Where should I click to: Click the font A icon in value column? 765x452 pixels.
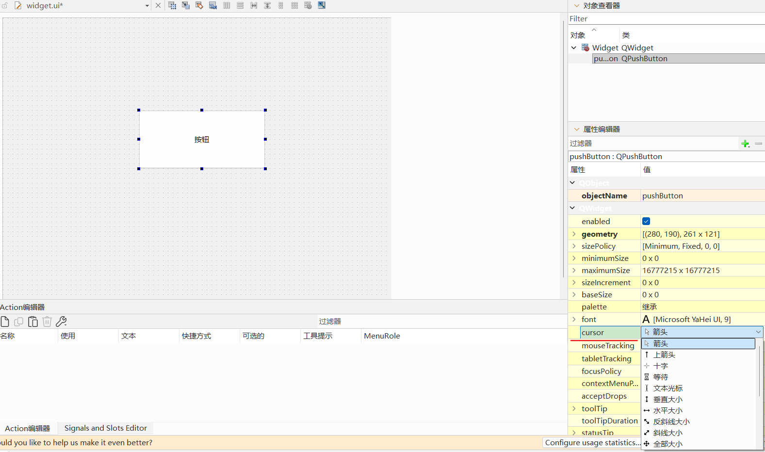(x=646, y=319)
